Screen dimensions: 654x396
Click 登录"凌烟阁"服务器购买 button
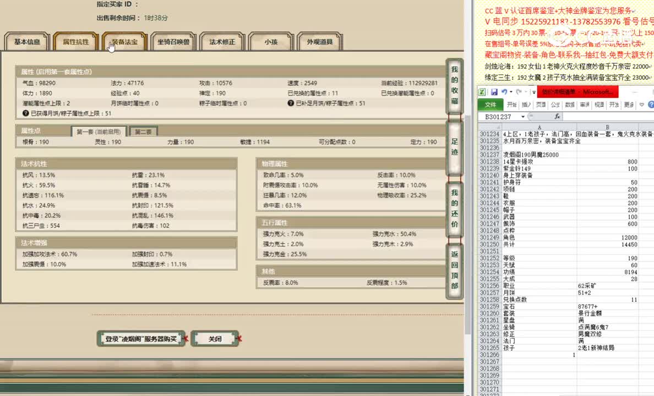tap(141, 339)
